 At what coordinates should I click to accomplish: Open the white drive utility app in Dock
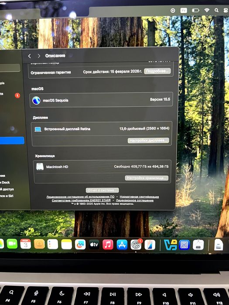pyautogui.click(x=198, y=245)
